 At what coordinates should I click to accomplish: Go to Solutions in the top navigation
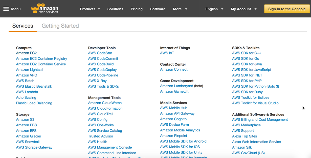tap(115, 9)
